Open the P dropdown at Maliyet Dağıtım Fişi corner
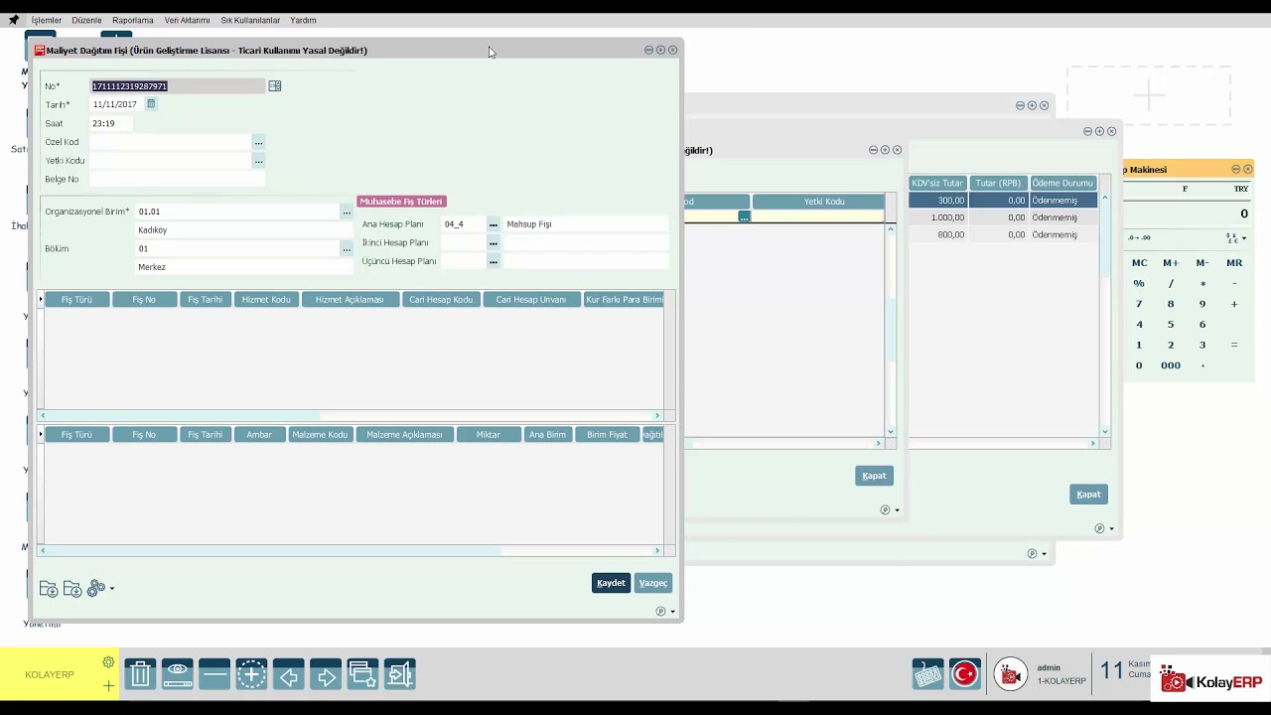The image size is (1271, 715). pos(665,612)
